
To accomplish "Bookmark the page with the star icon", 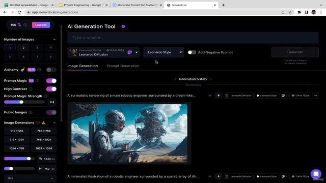I will [x=290, y=12].
